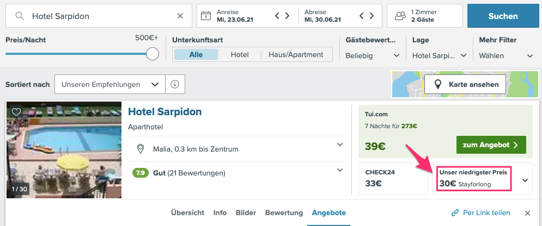Clear the Hotel Sarpidon search text
This screenshot has width=542, height=226.
tap(180, 16)
